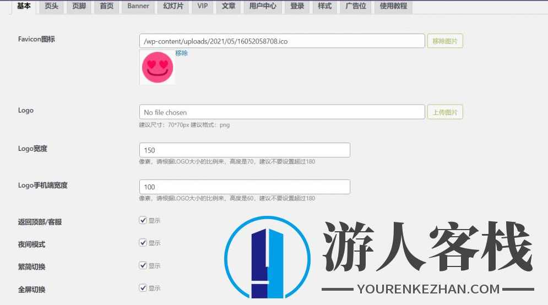Image resolution: width=548 pixels, height=305 pixels.
Task: Open the 页头 tab
Action: pyautogui.click(x=51, y=6)
